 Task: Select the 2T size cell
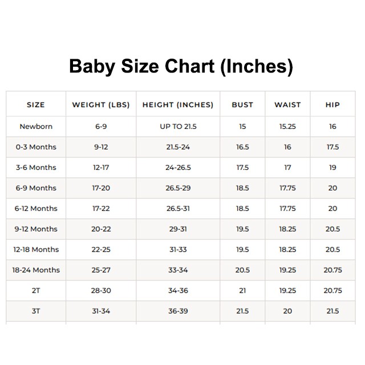[36, 290]
